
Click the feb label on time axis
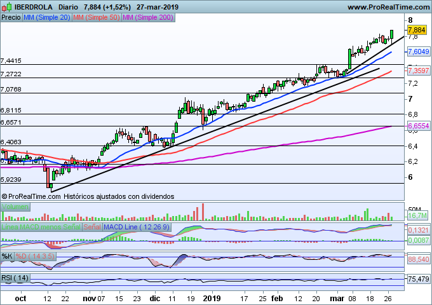pyautogui.click(x=277, y=299)
